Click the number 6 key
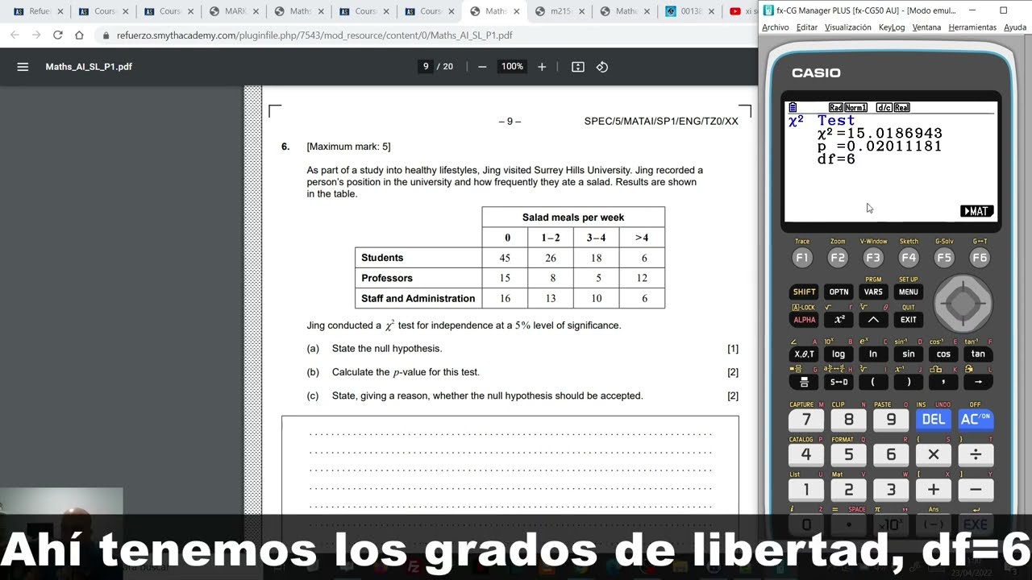The height and width of the screenshot is (580, 1032). tap(891, 454)
